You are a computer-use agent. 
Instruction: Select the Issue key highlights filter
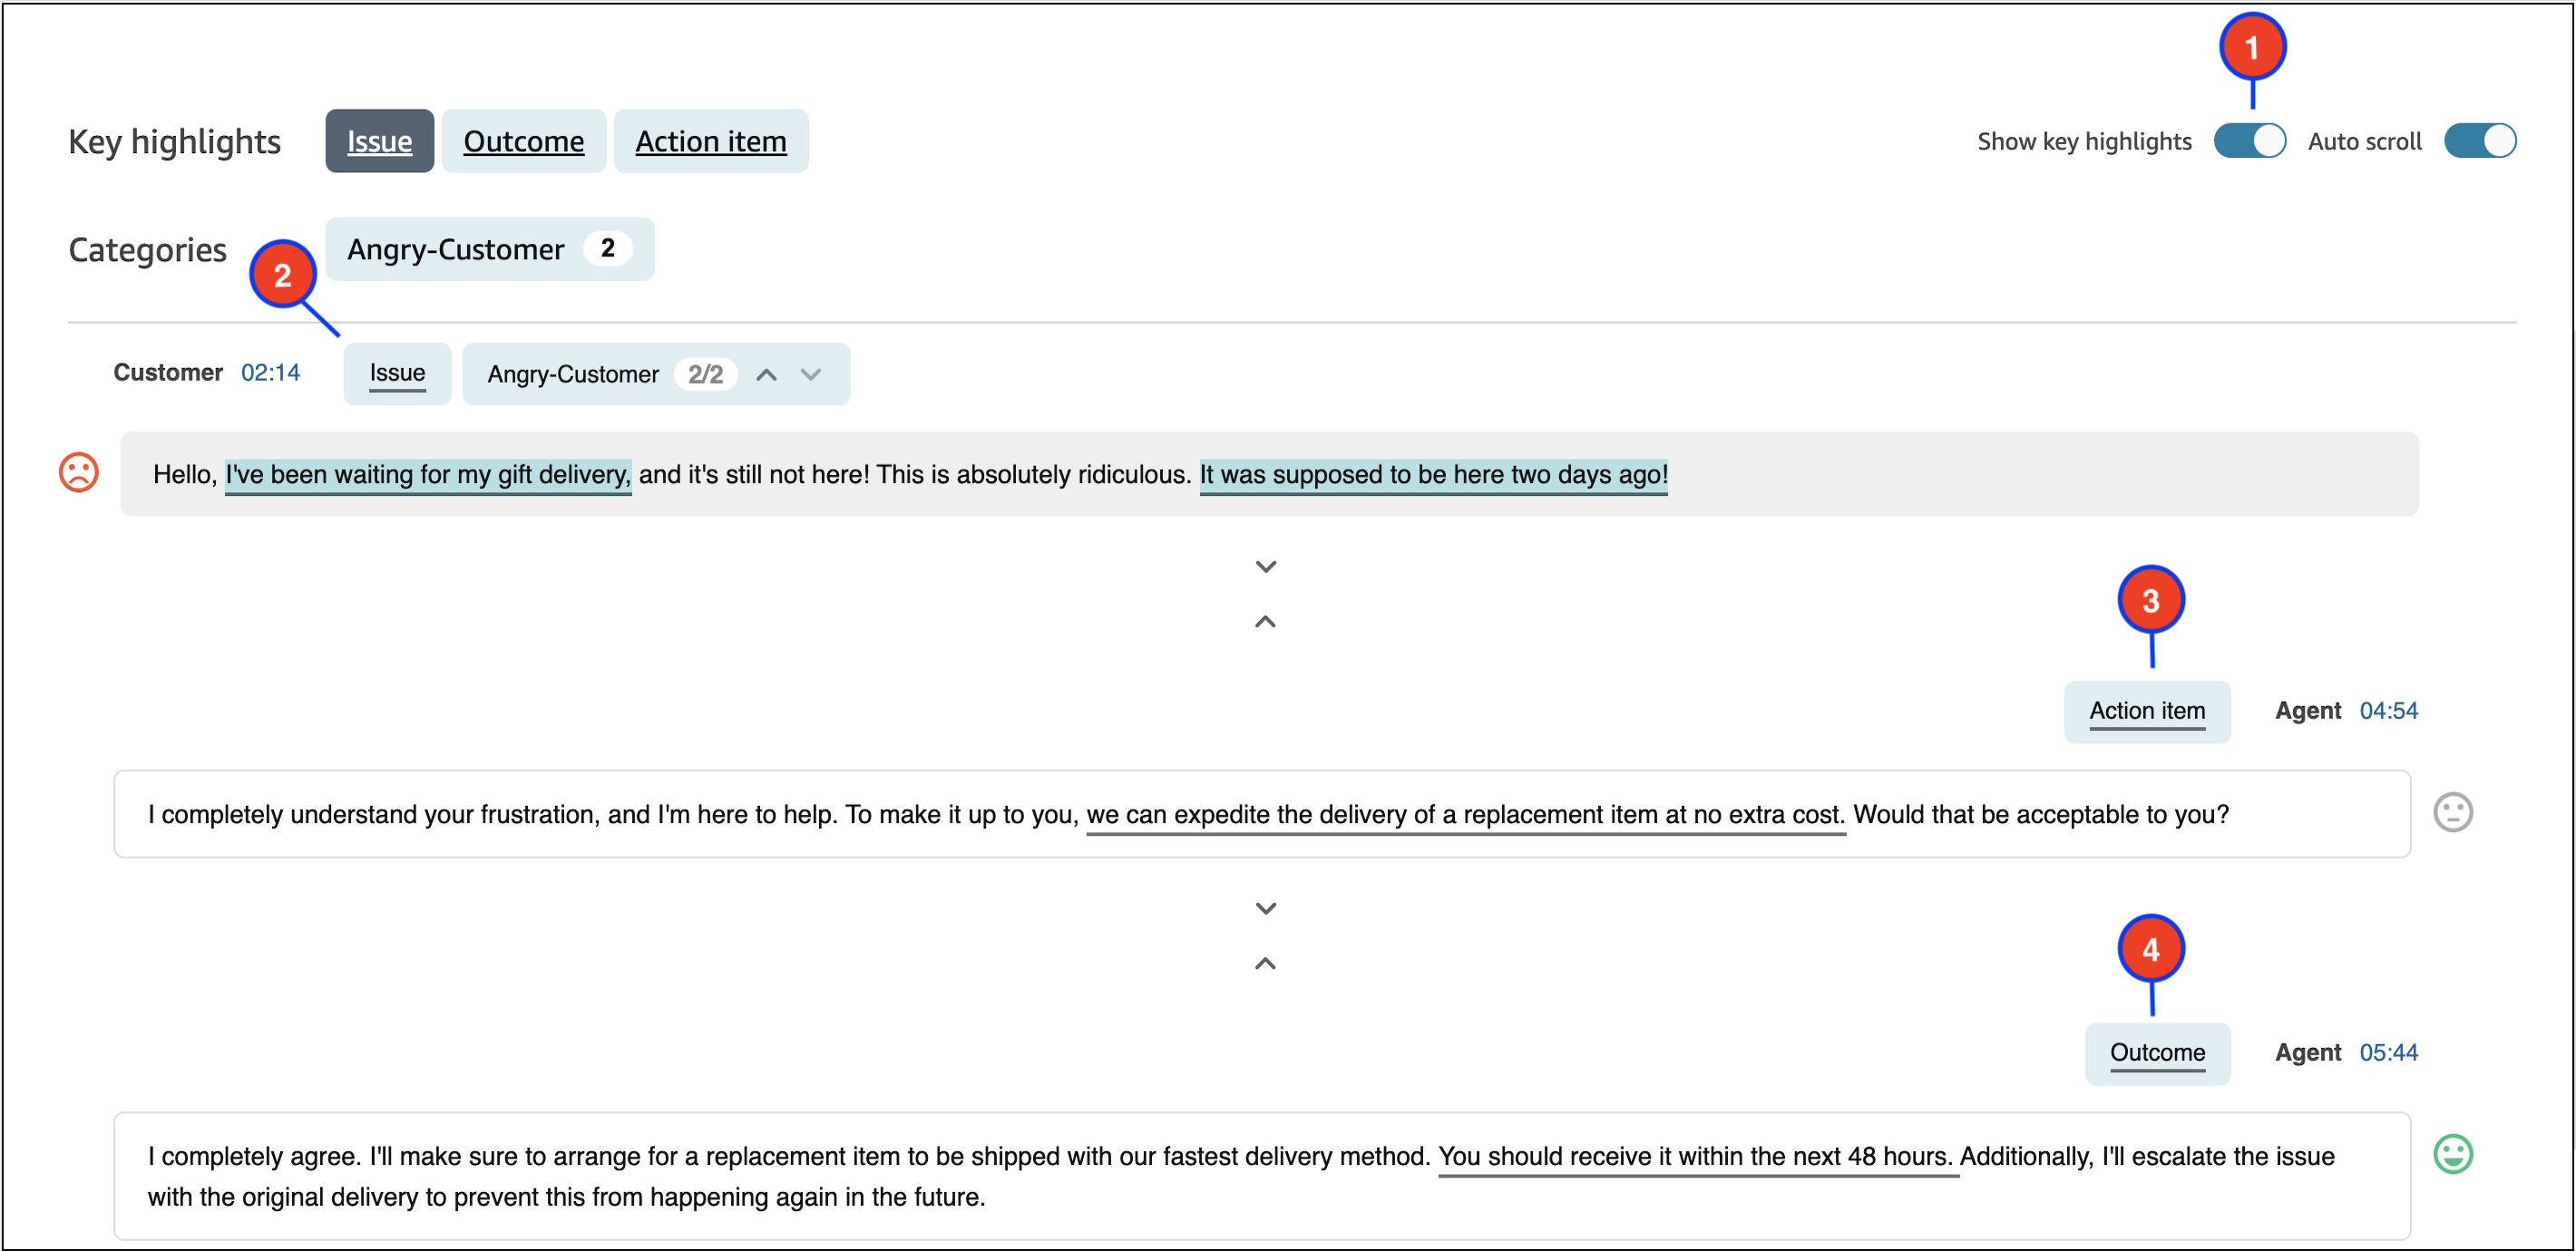coord(379,141)
